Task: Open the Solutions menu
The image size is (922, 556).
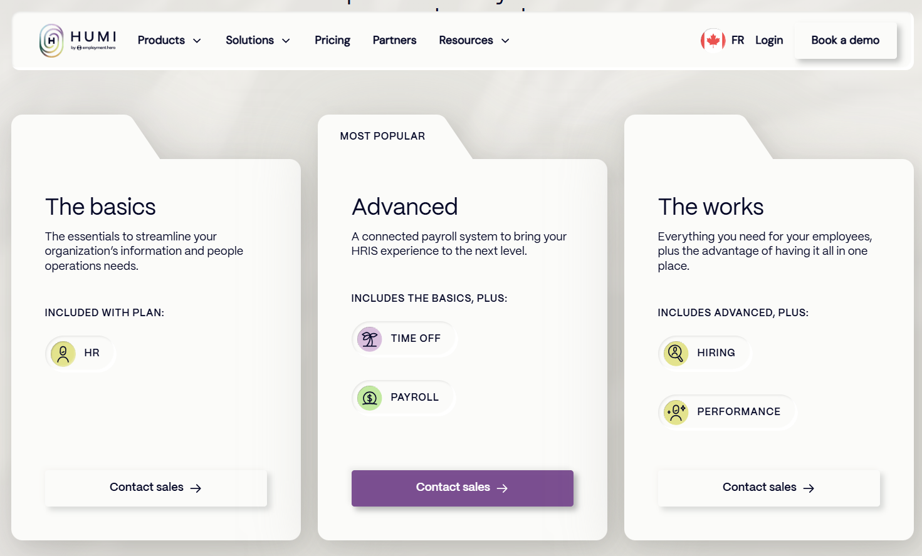Action: click(x=258, y=40)
